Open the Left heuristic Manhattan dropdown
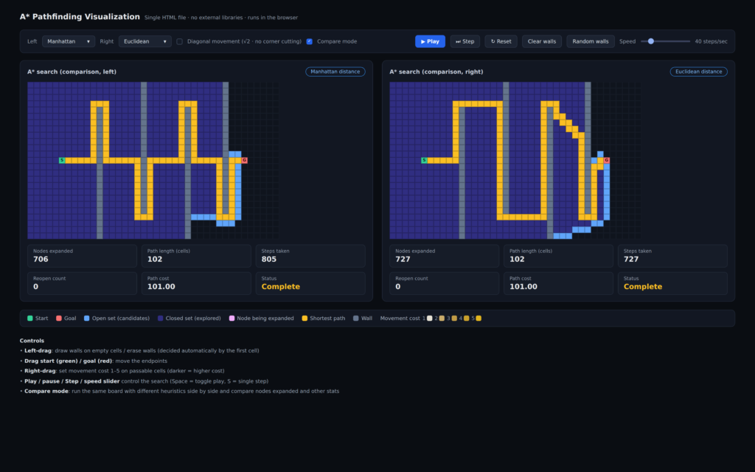This screenshot has height=472, width=755. [x=69, y=41]
